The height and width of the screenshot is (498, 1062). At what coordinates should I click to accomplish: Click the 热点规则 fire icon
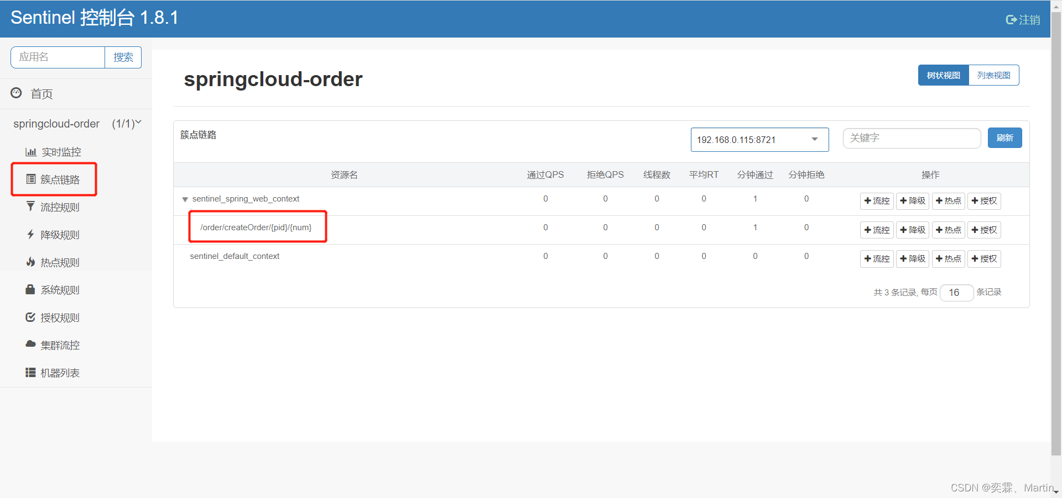click(x=30, y=262)
